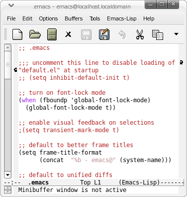Click the scrollbar up arrow
The width and height of the screenshot is (187, 197).
pos(7,48)
